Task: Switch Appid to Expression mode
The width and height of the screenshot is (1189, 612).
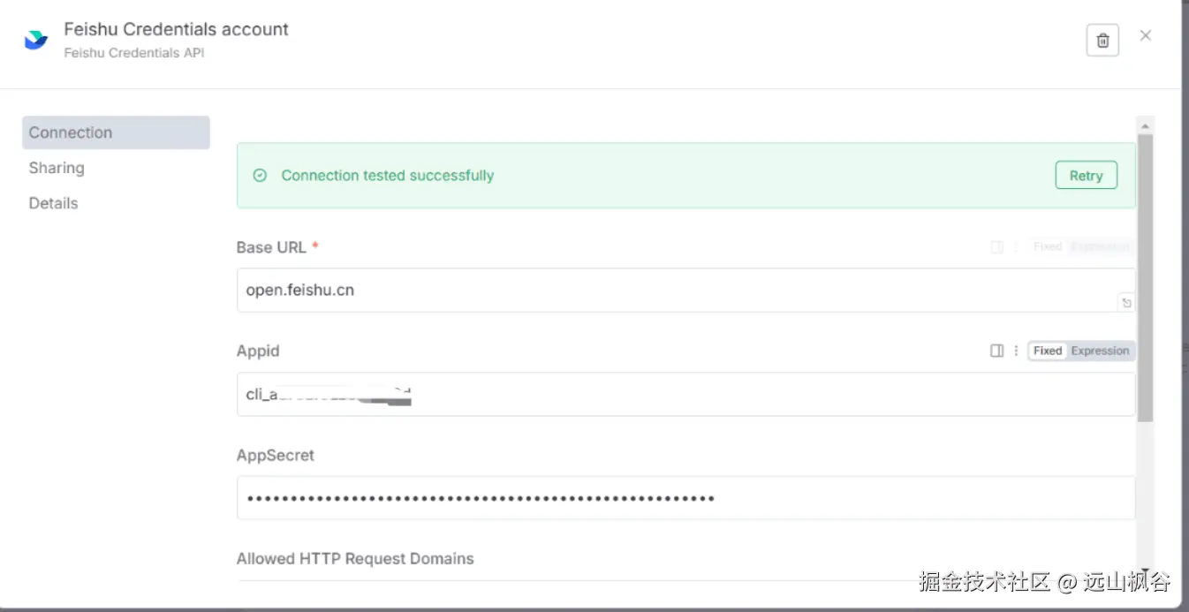Action: 1100,351
